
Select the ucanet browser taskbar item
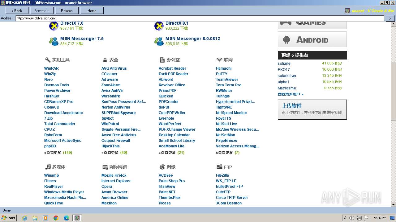[x=77, y=218]
